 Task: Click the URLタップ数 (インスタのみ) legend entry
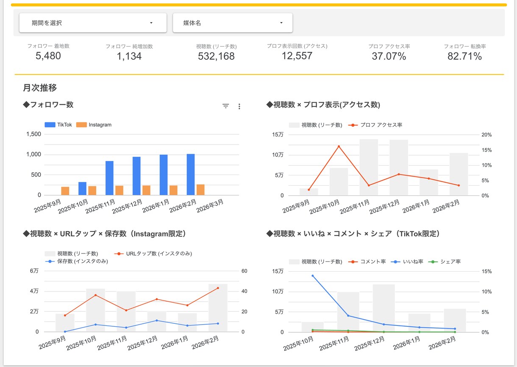coord(153,253)
